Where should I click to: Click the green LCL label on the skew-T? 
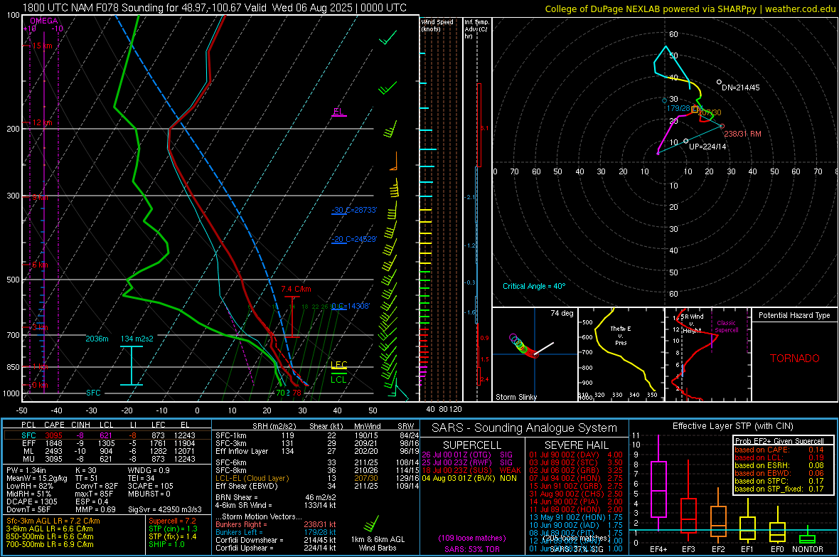coord(338,380)
